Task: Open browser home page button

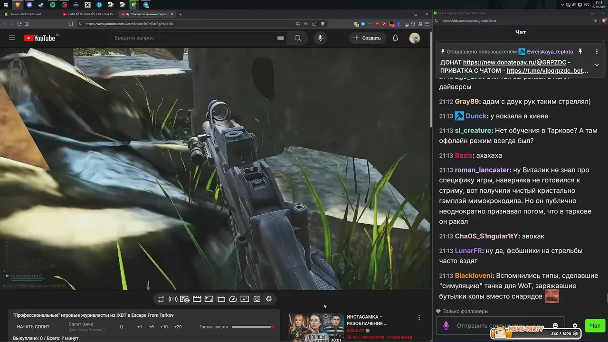Action: coord(27,24)
